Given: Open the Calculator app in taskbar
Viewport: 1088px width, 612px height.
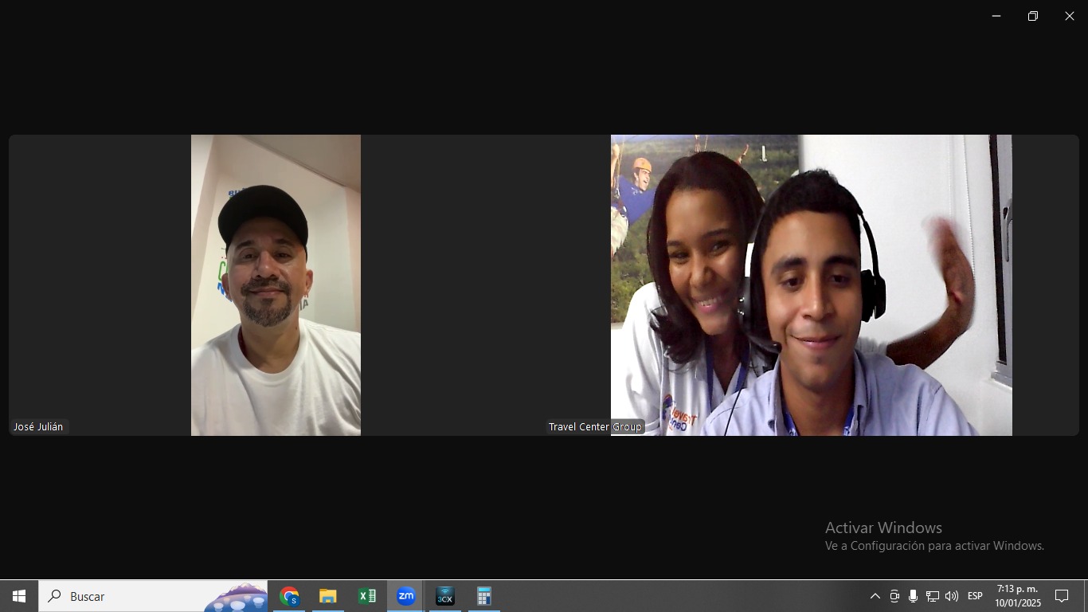Looking at the screenshot, I should pyautogui.click(x=483, y=596).
